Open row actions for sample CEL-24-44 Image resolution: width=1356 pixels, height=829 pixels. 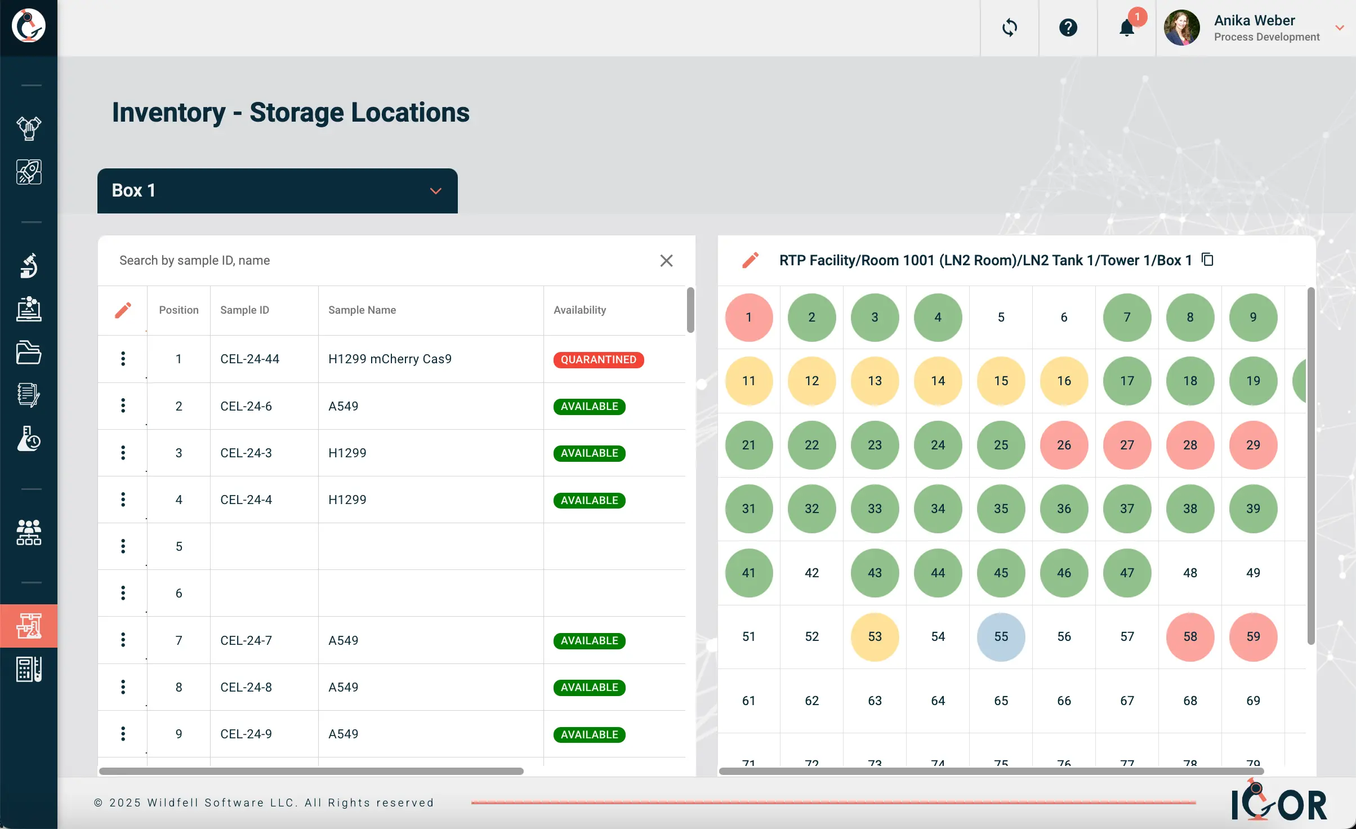click(123, 358)
